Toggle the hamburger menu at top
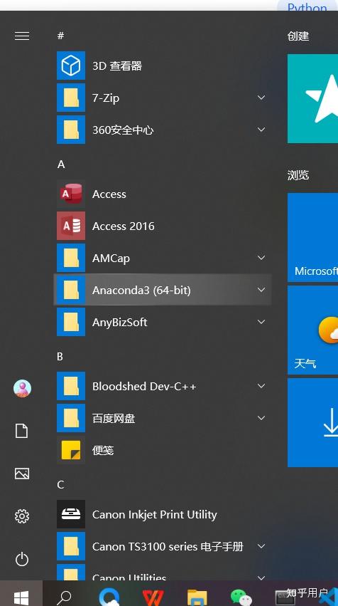The image size is (338, 606). [22, 36]
